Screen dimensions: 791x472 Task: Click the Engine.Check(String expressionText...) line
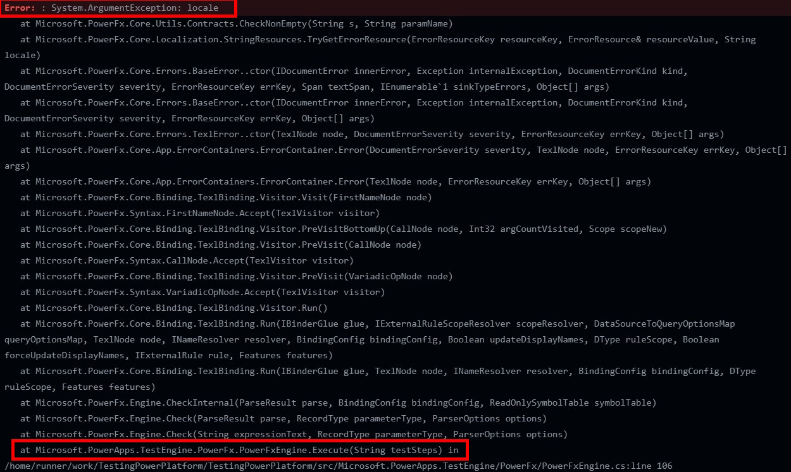point(294,435)
